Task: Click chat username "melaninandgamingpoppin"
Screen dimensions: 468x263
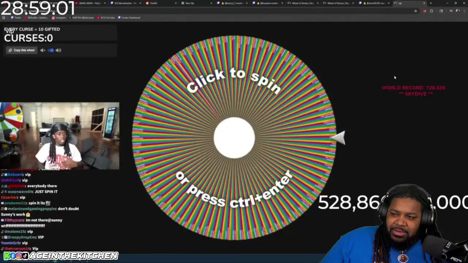Action: (32, 209)
